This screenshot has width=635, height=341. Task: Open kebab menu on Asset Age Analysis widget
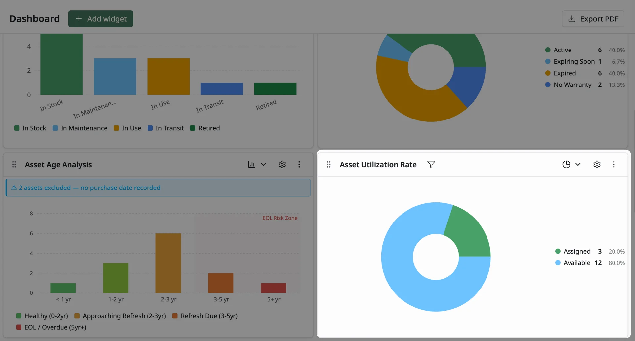click(x=299, y=164)
